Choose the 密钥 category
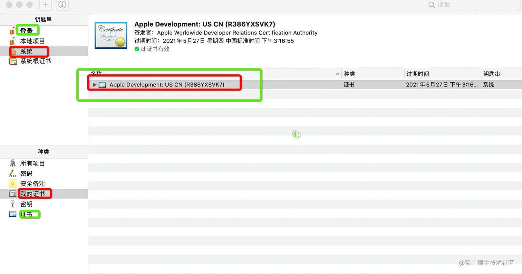This screenshot has height=274, width=522. click(x=26, y=204)
